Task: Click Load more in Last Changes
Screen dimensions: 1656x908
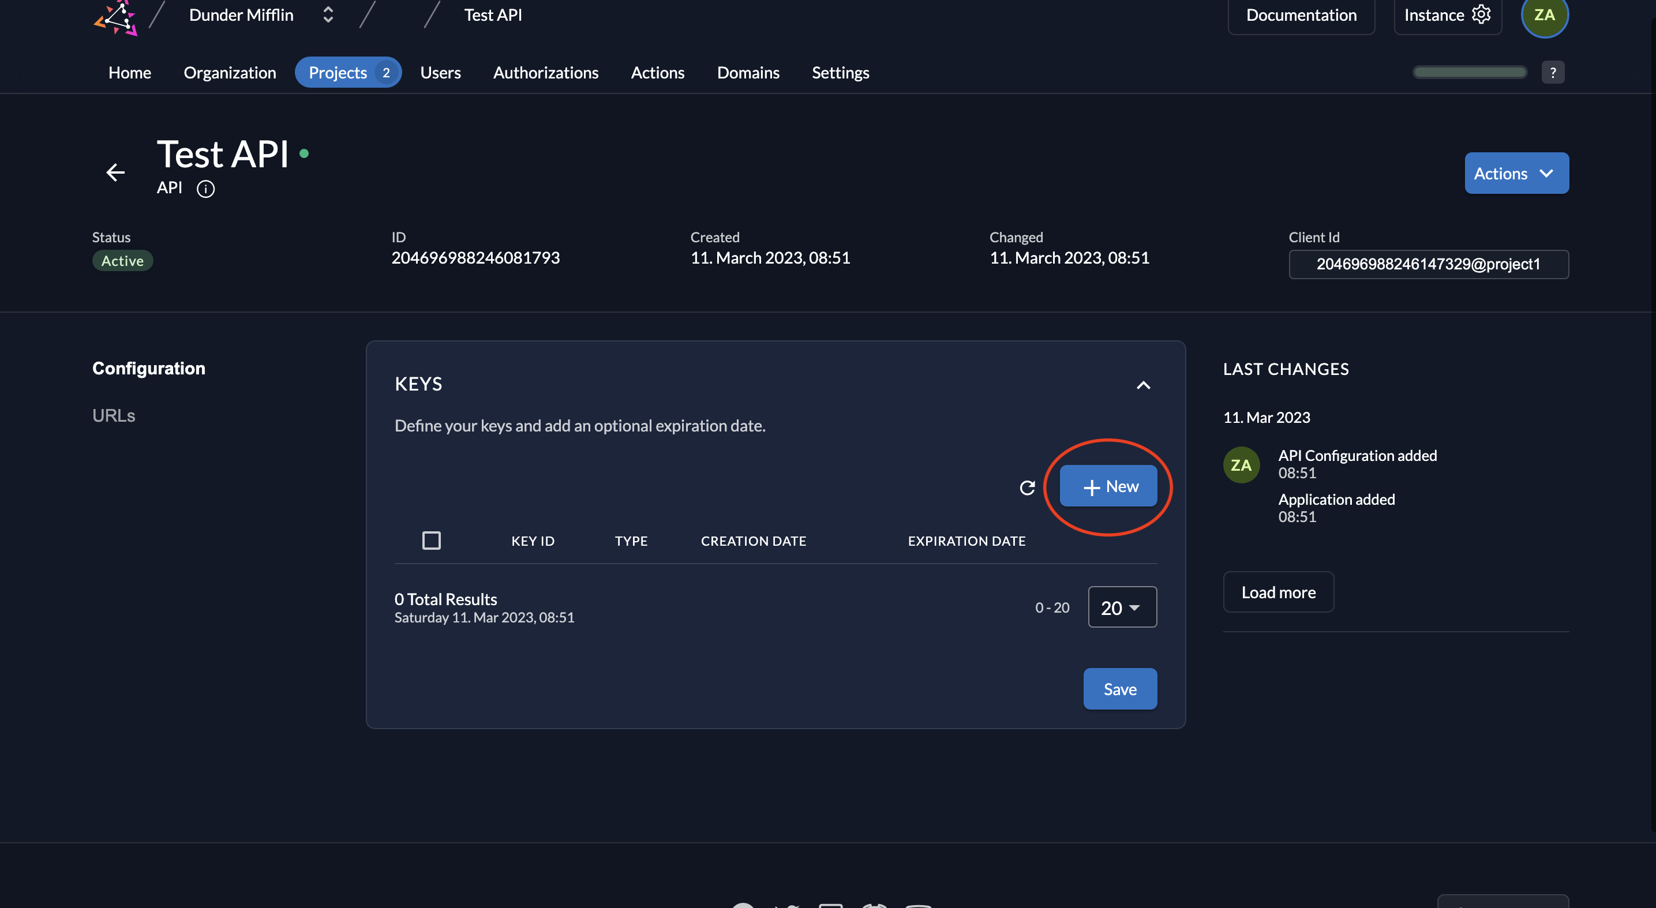Action: coord(1278,591)
